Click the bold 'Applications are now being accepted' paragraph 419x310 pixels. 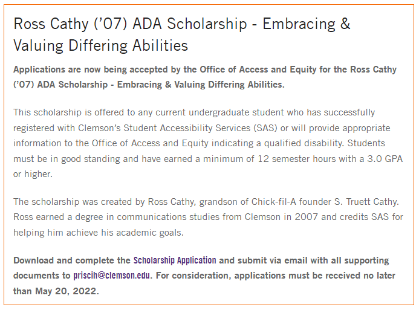tap(205, 77)
